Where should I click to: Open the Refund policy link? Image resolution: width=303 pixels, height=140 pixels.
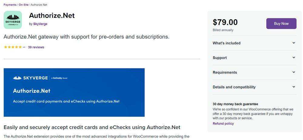223,124
